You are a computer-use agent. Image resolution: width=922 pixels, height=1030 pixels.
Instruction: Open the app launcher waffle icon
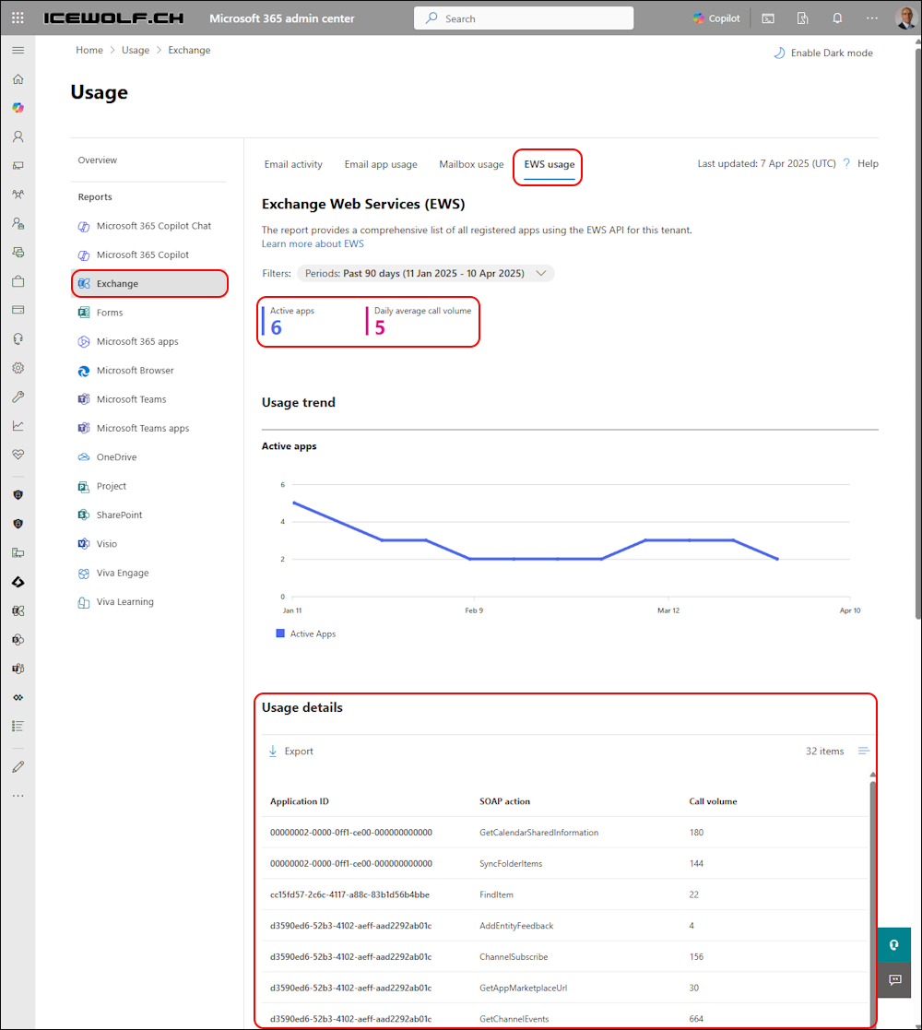[18, 18]
